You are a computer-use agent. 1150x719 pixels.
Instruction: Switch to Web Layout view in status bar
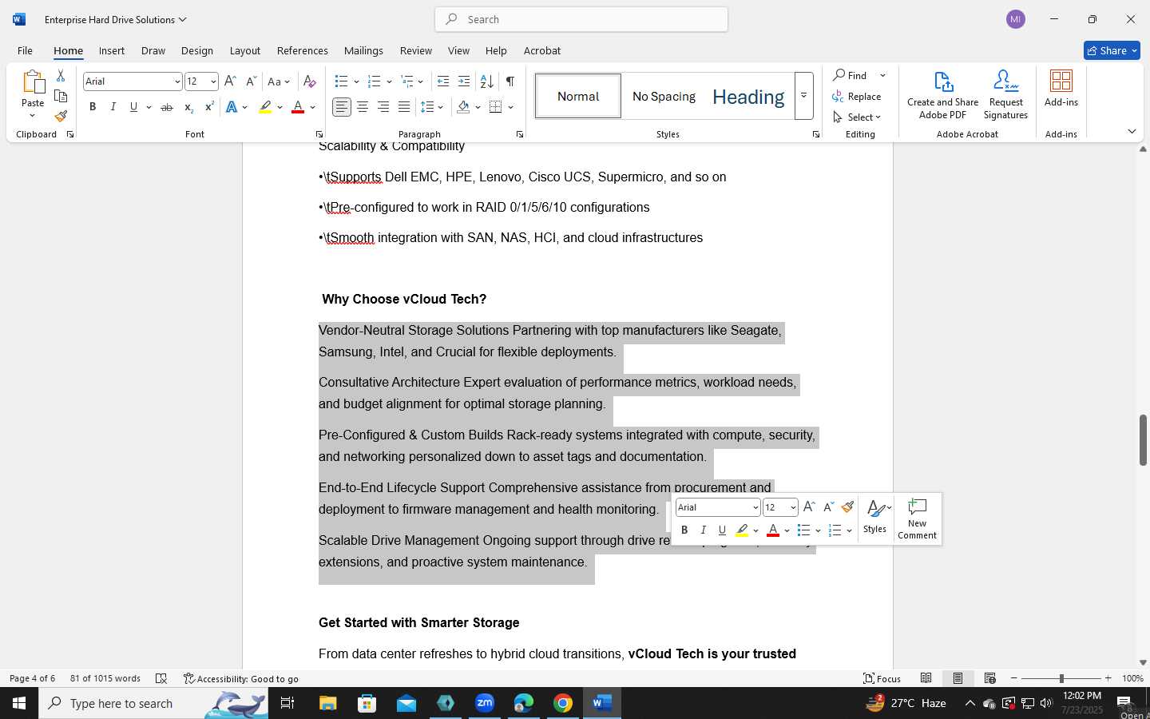[989, 678]
